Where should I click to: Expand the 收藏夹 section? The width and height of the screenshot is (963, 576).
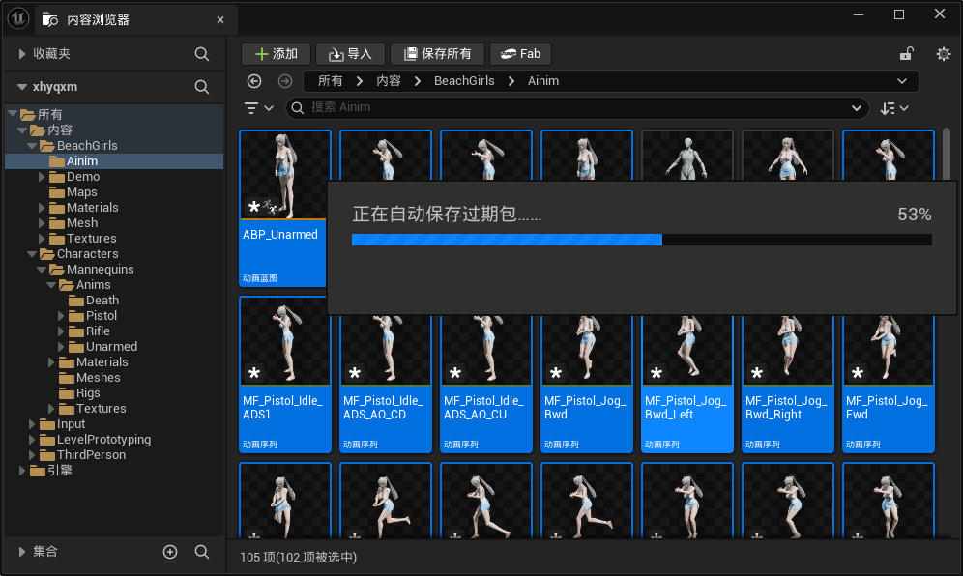pyautogui.click(x=22, y=54)
